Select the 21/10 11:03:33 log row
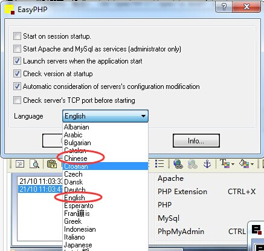Image resolution: width=264 pixels, height=251 pixels. (41, 181)
